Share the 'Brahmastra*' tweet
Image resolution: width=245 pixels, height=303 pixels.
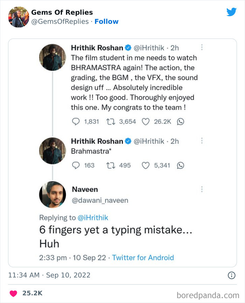(180, 165)
